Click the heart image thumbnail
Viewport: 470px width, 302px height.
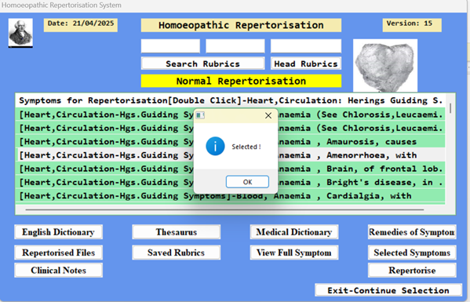(x=385, y=66)
